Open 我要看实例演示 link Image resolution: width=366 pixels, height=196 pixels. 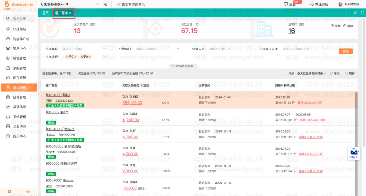[131, 4]
